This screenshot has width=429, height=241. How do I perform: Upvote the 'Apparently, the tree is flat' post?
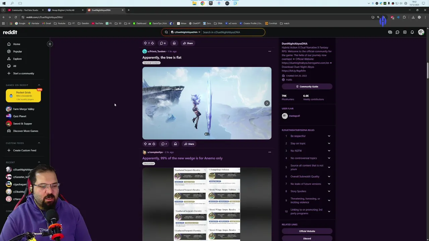click(145, 144)
